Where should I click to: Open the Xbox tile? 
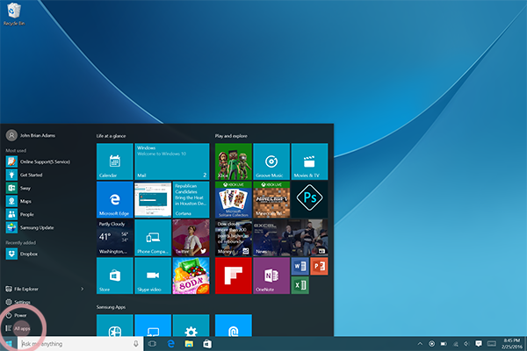pos(234,161)
